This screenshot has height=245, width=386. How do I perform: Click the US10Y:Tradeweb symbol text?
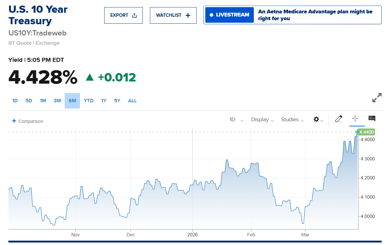[37, 33]
